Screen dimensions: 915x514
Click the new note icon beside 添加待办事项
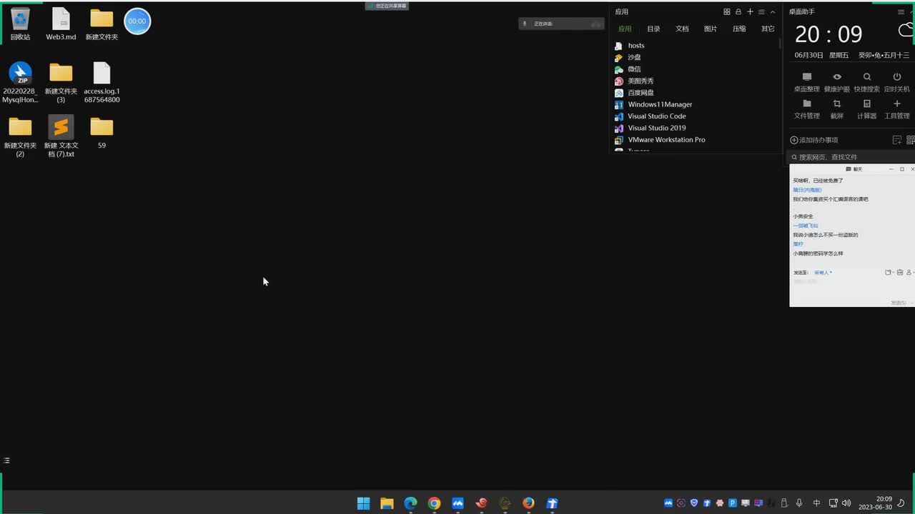897,140
